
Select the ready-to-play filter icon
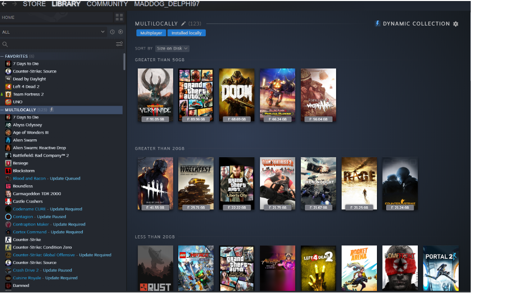121,31
